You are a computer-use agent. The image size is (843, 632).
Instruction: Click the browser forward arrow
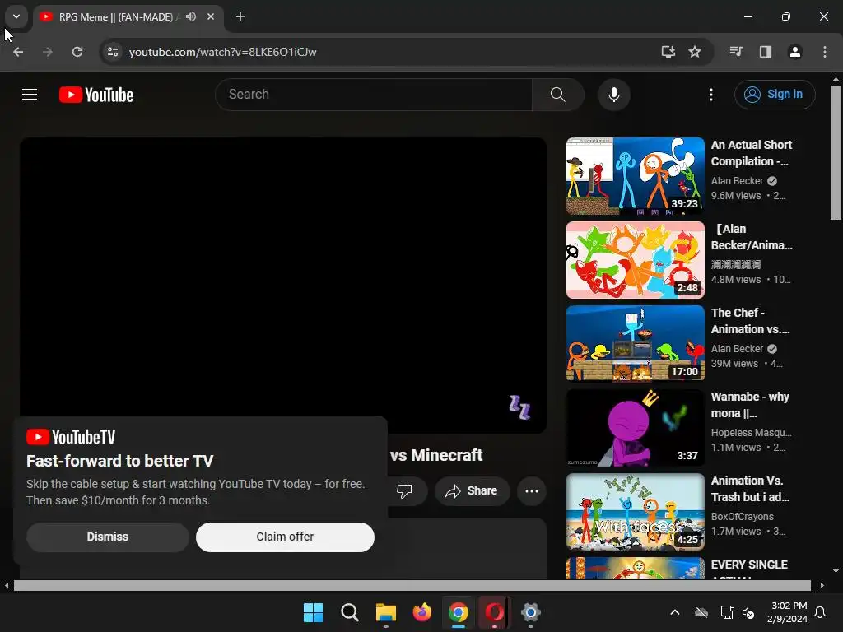48,52
